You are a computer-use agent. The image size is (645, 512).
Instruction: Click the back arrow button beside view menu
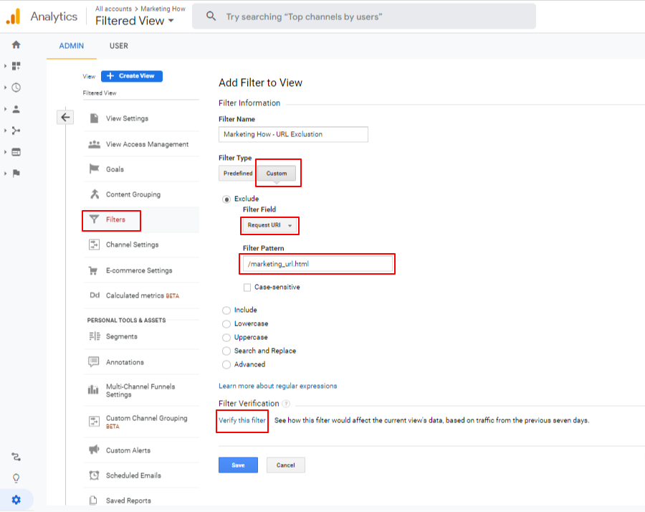coord(65,118)
